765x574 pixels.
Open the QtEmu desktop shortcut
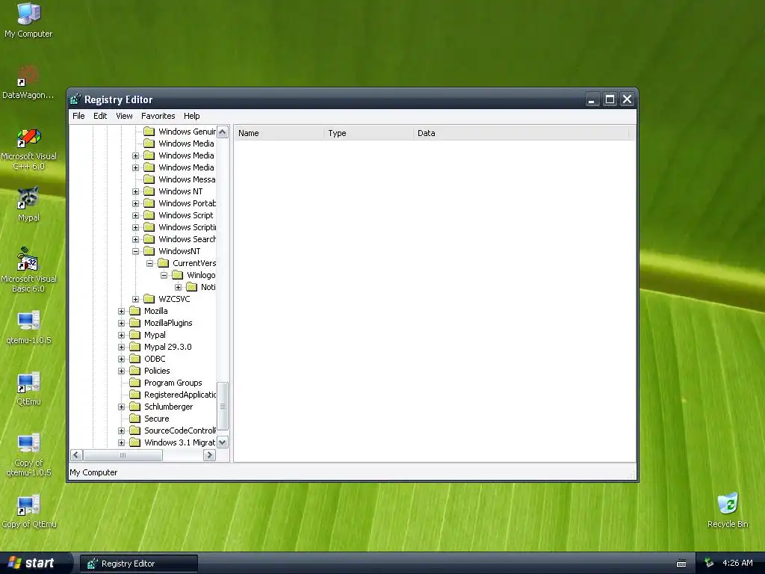(28, 389)
